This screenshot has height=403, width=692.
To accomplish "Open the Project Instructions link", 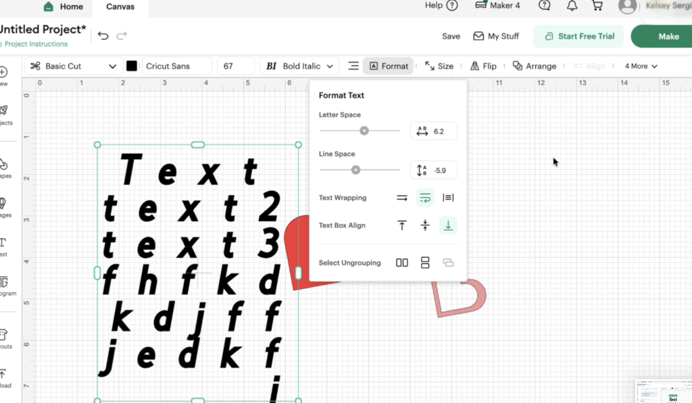I will (x=35, y=44).
